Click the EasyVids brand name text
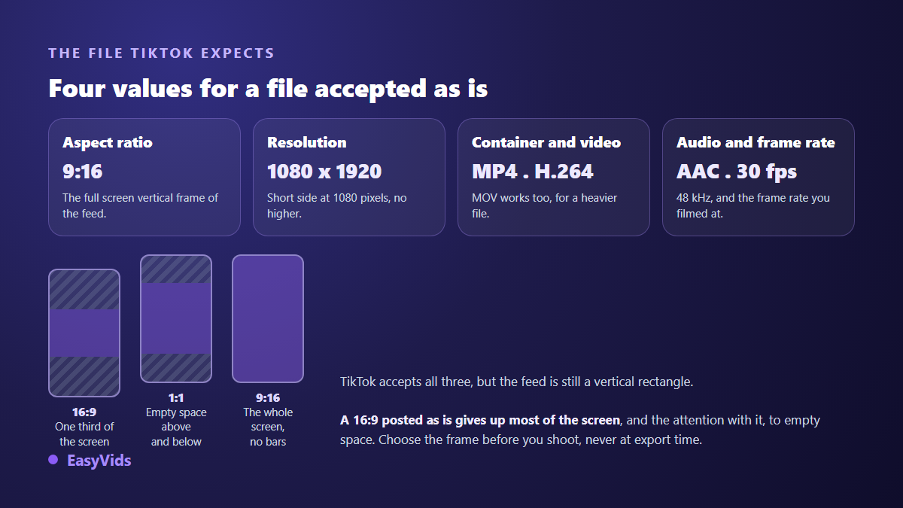The width and height of the screenshot is (903, 508). click(x=99, y=461)
